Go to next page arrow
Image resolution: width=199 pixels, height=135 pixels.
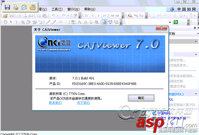98,15
